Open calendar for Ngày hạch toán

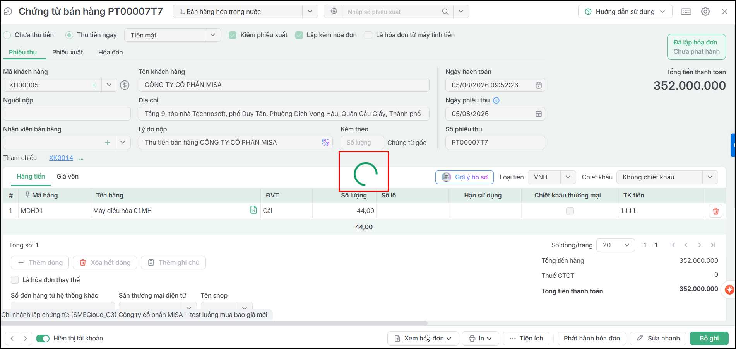(x=538, y=85)
